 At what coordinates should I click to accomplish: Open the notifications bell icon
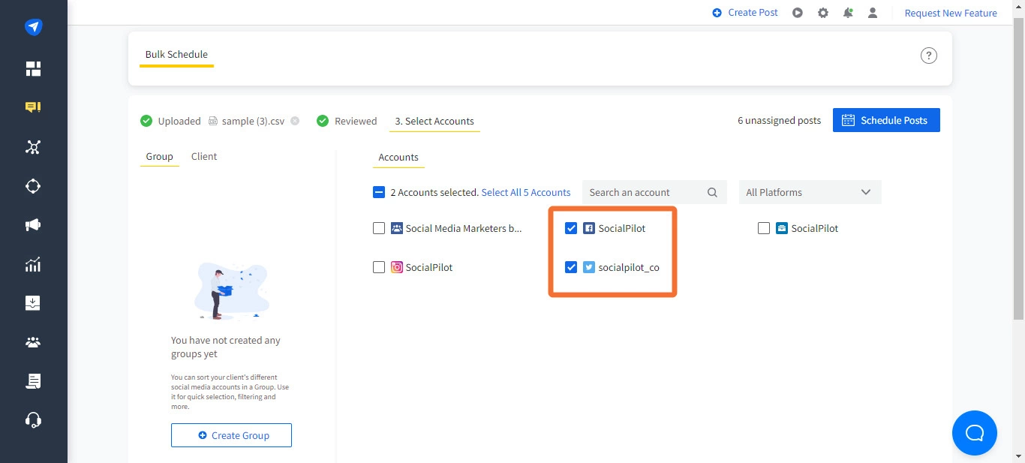pos(848,13)
